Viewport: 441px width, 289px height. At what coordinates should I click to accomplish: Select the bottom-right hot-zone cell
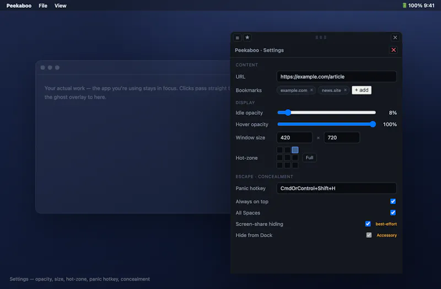295,165
